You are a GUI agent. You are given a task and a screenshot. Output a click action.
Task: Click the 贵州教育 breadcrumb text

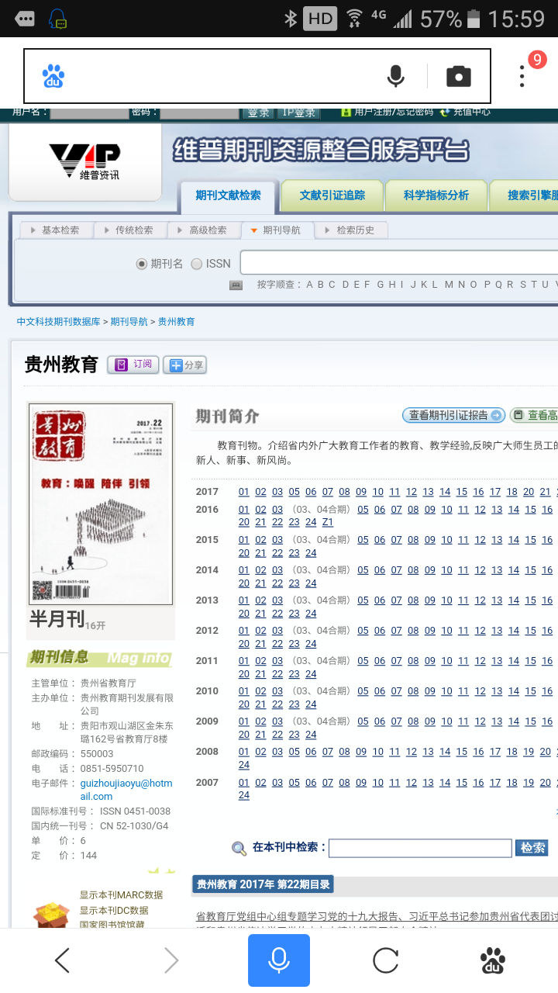(x=176, y=321)
